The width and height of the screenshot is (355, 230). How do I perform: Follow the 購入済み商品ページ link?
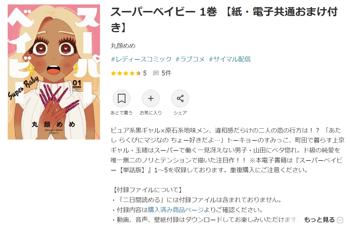click(176, 210)
